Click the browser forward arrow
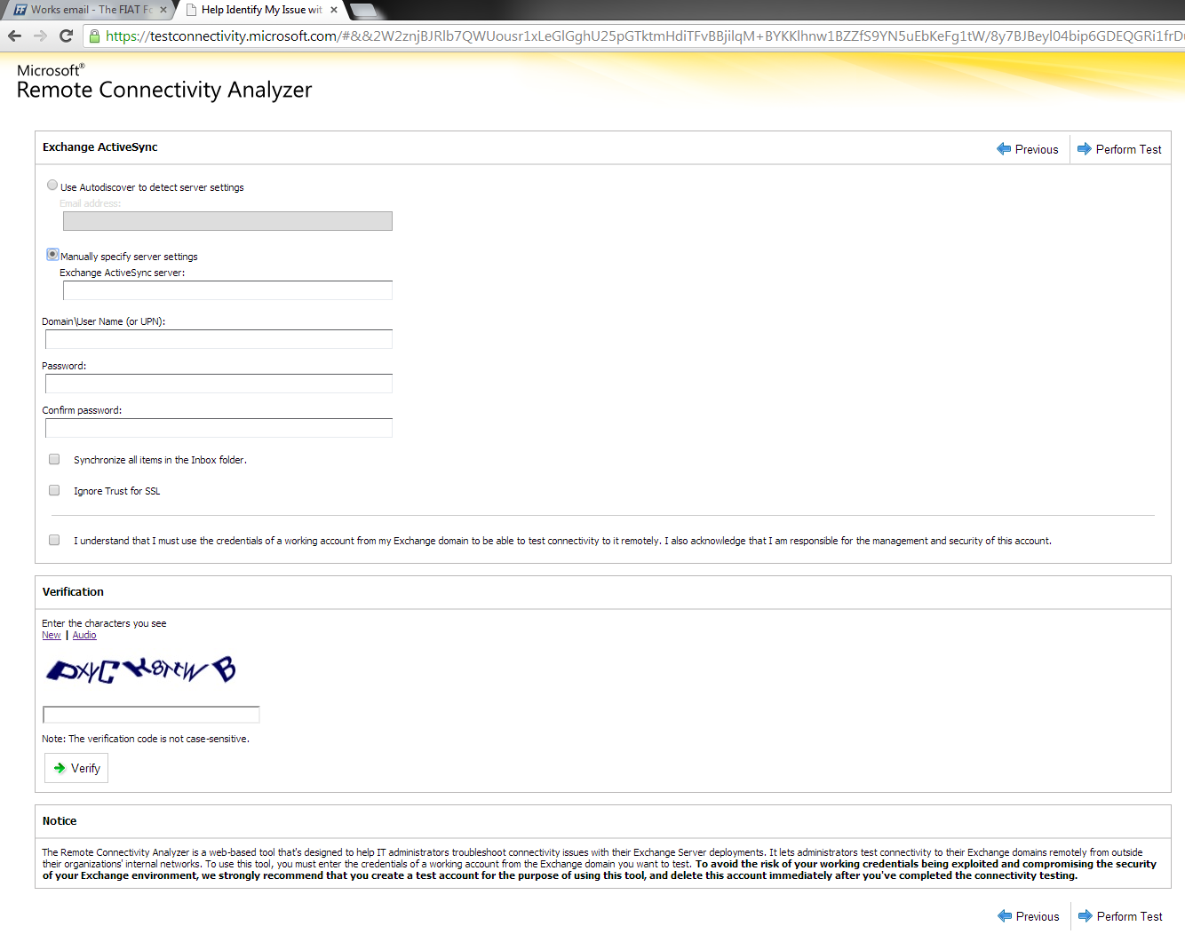The width and height of the screenshot is (1185, 942). coord(40,36)
